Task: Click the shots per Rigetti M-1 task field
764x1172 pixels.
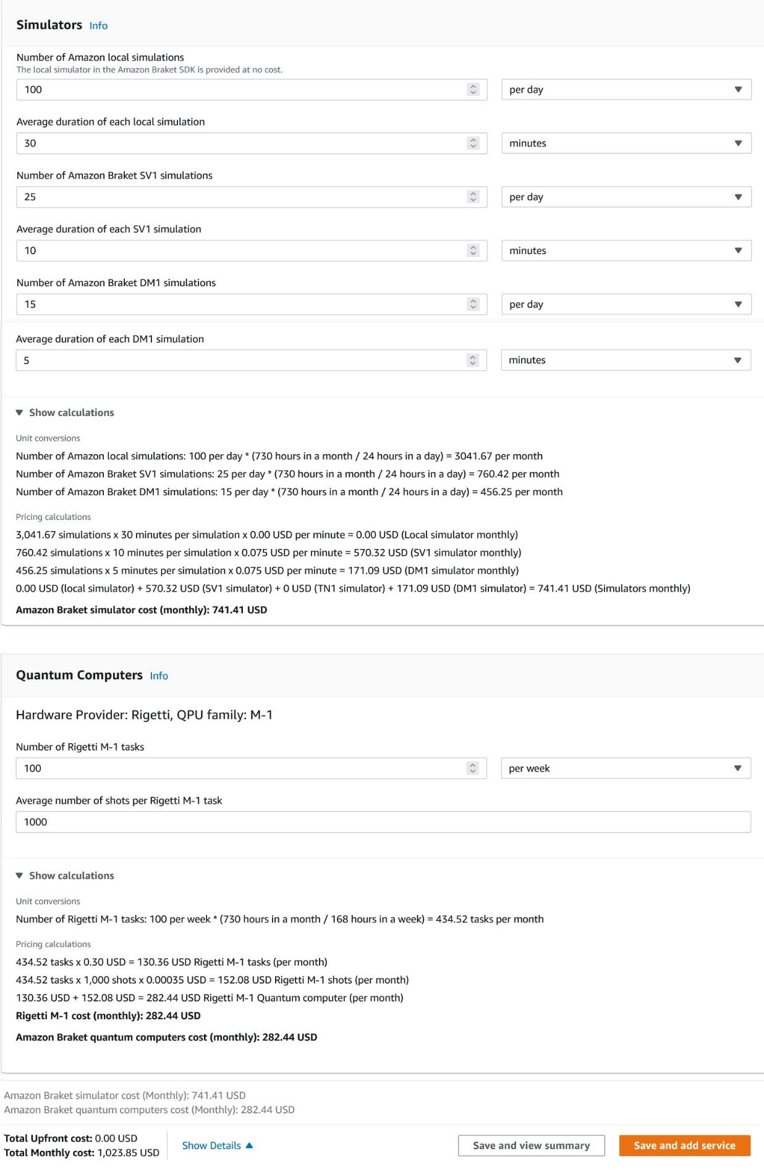Action: [x=383, y=822]
